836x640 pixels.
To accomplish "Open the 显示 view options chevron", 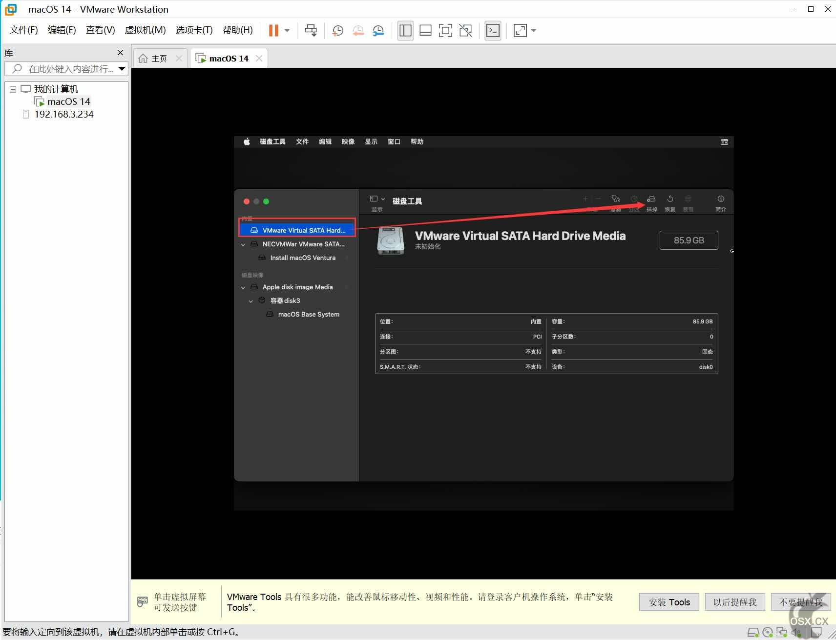I will (x=383, y=199).
